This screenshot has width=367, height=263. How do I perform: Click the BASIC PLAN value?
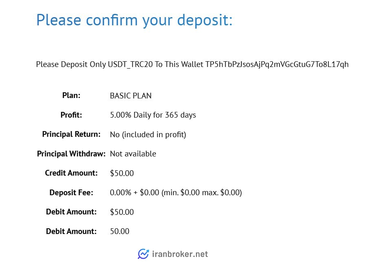click(x=130, y=96)
